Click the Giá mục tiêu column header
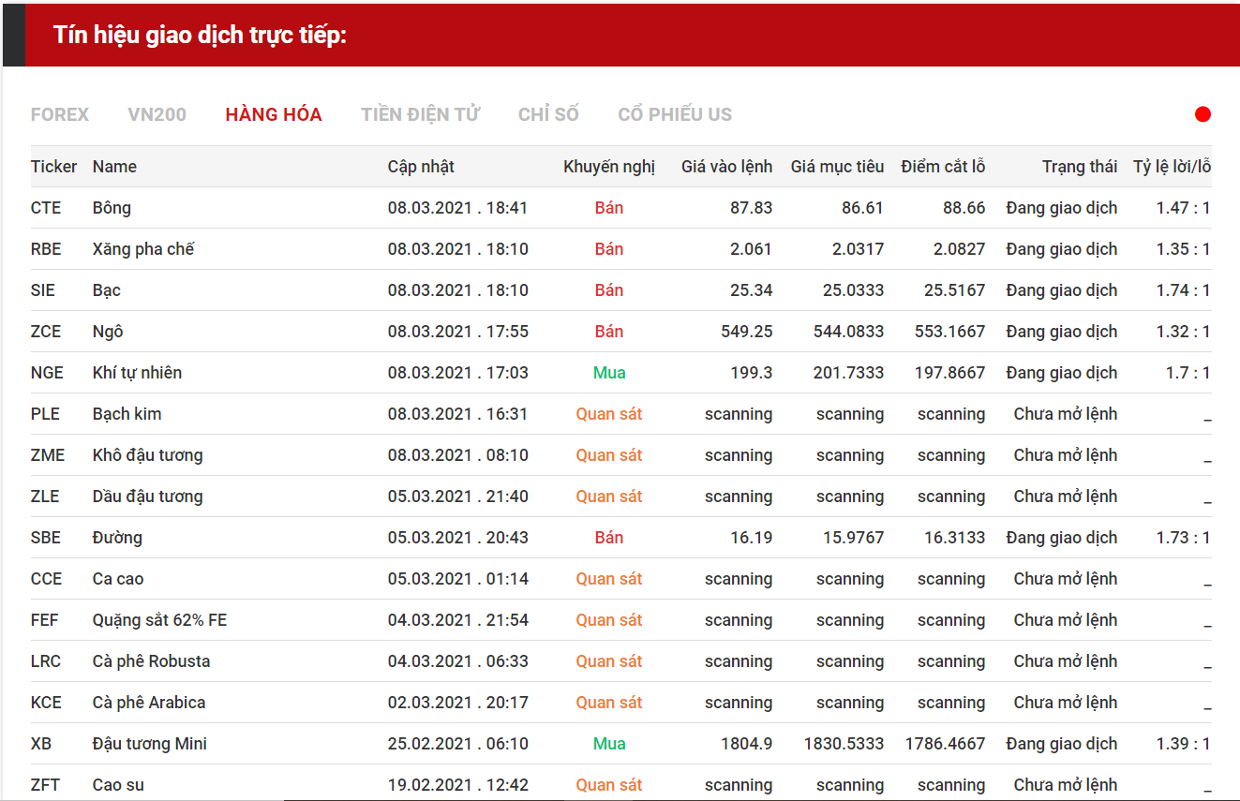This screenshot has width=1240, height=801. 837,167
